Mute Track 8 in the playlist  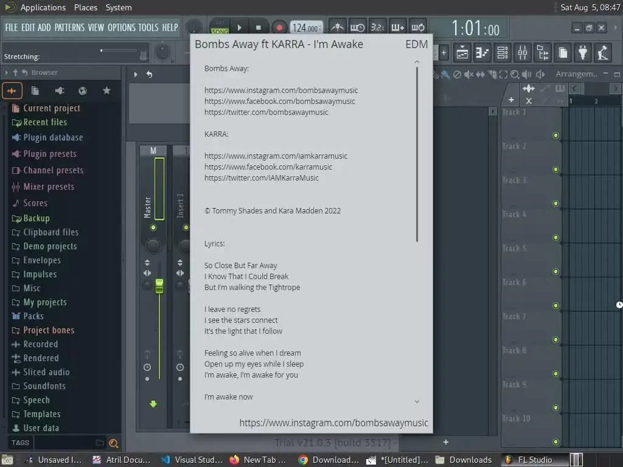pyautogui.click(x=556, y=374)
